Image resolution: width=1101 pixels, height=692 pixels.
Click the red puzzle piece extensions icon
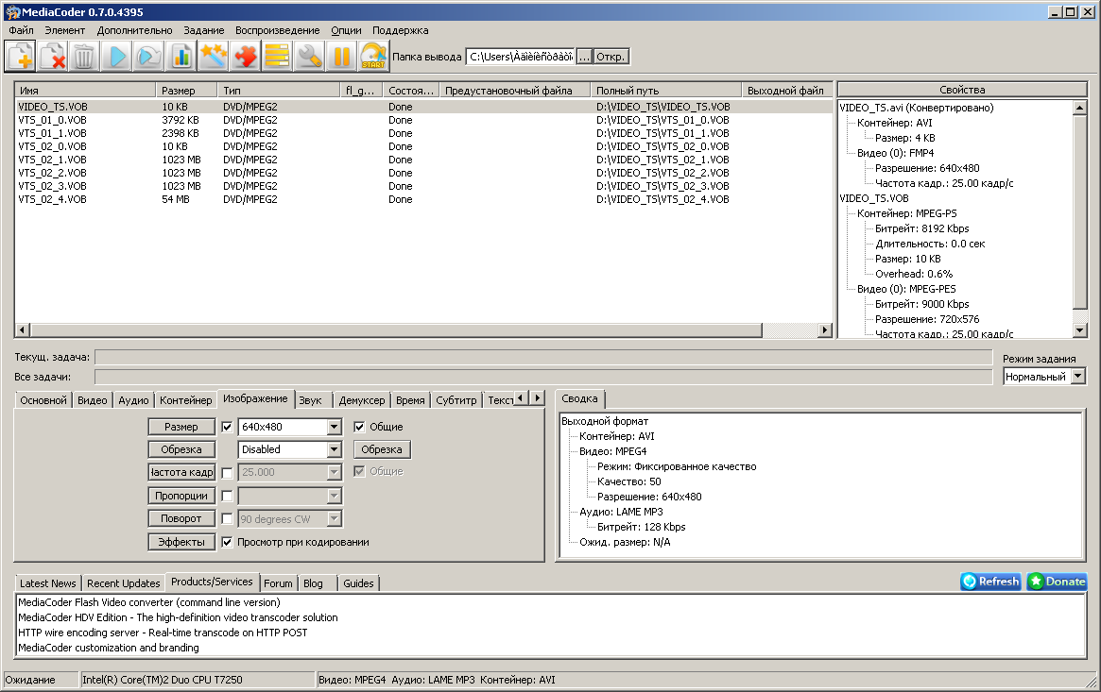tap(245, 56)
